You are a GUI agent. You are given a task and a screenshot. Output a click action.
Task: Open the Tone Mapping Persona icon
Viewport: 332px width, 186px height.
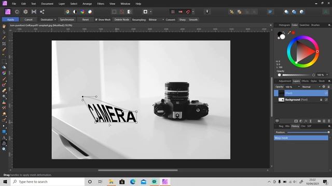[34, 12]
